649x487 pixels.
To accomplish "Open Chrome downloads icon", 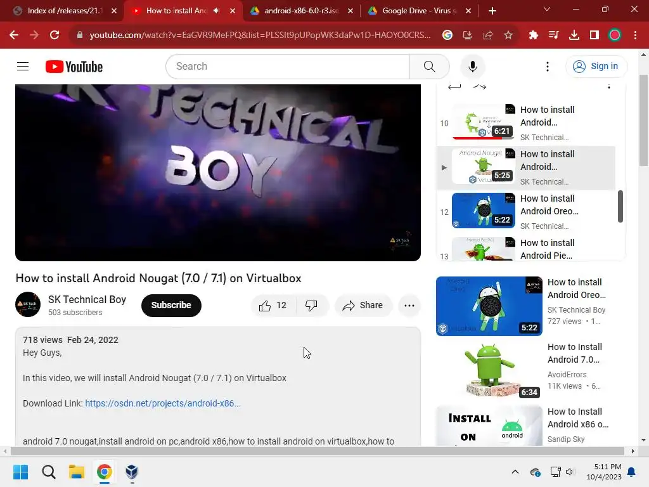I will 574,36.
